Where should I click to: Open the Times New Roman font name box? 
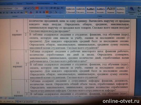click(8, 8)
